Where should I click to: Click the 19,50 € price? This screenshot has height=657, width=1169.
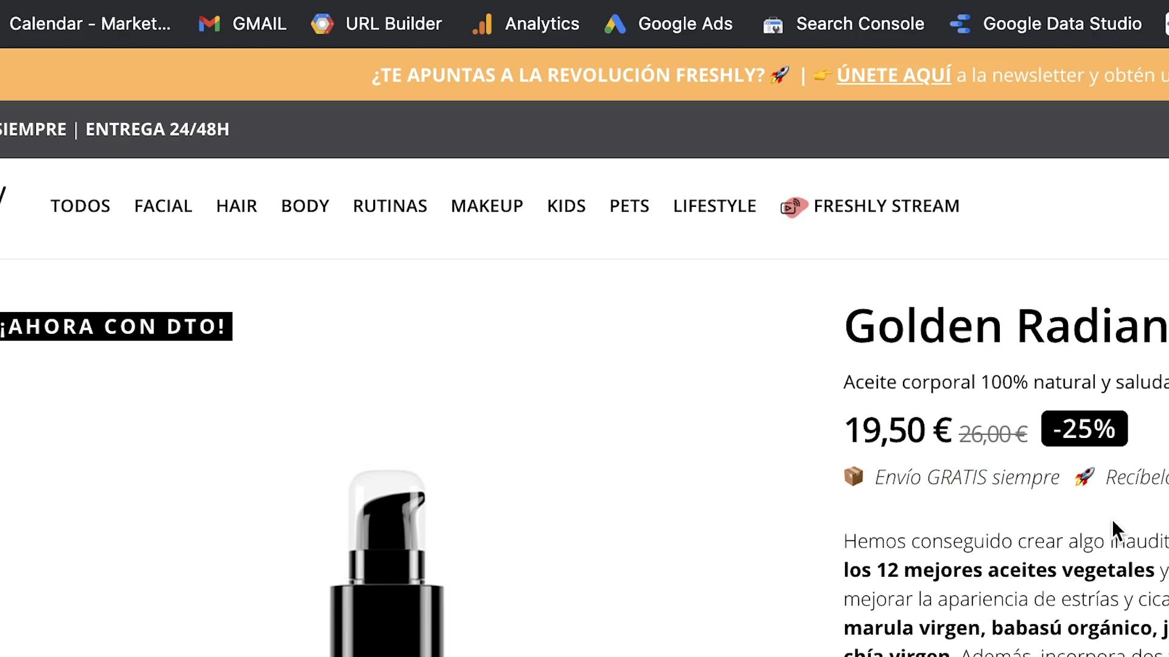898,430
